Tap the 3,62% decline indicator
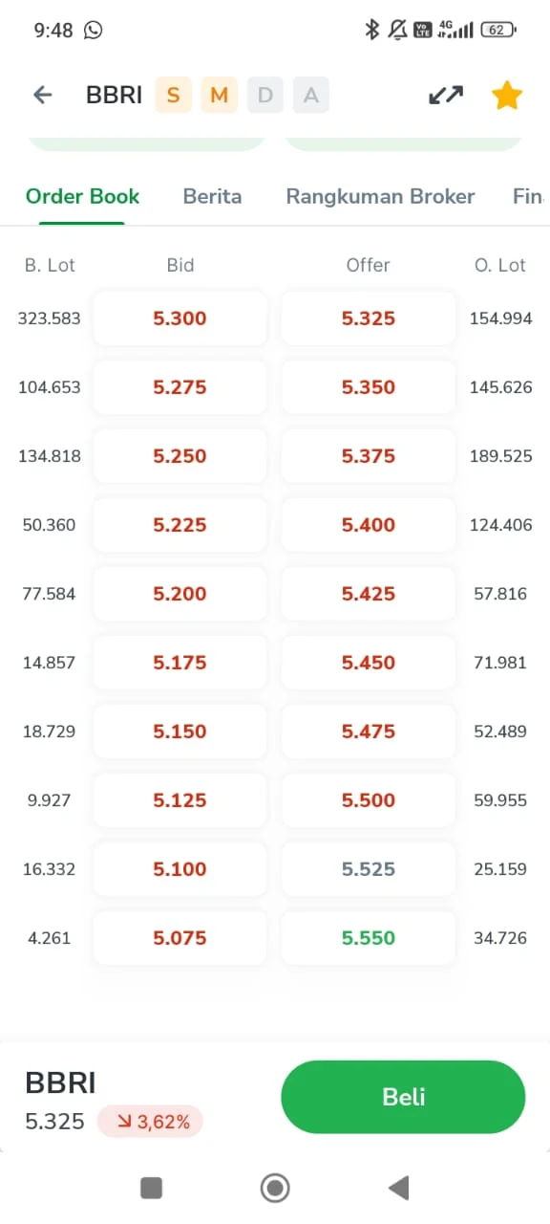550x1224 pixels. click(x=150, y=1120)
